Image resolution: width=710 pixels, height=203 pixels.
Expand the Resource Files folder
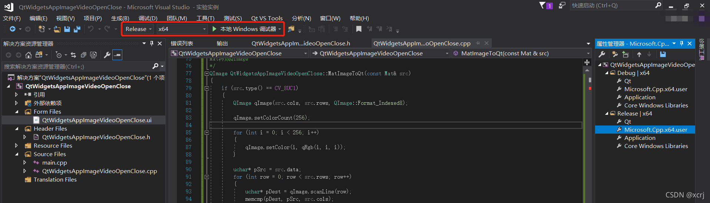pyautogui.click(x=16, y=145)
